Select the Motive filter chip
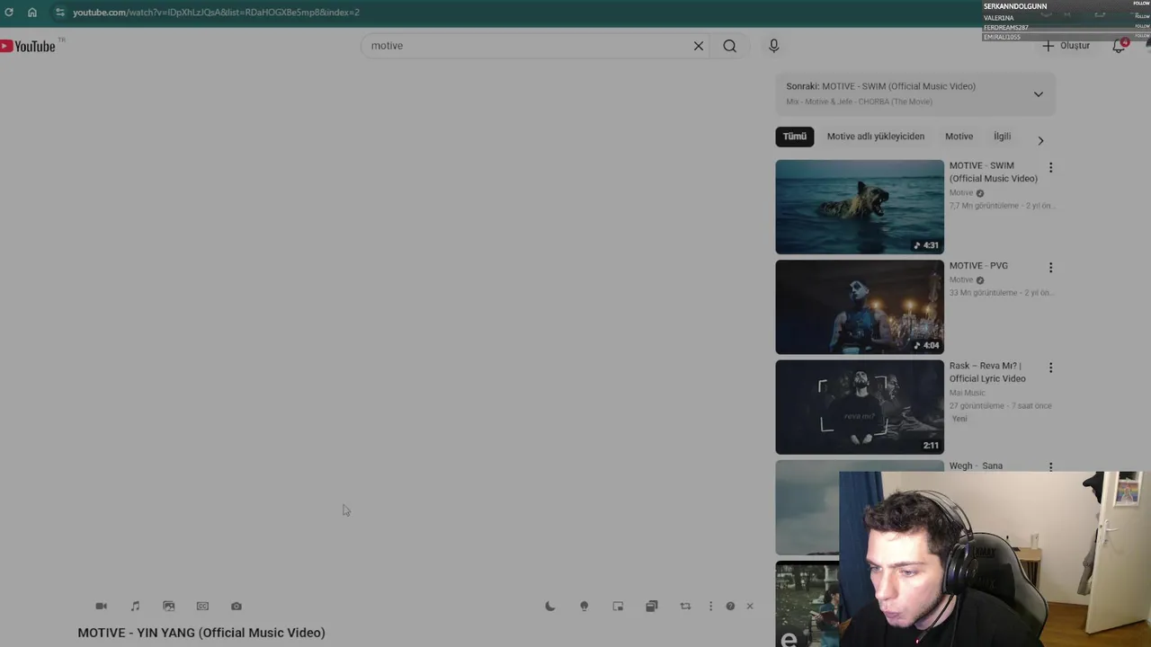The image size is (1151, 647). 959,137
